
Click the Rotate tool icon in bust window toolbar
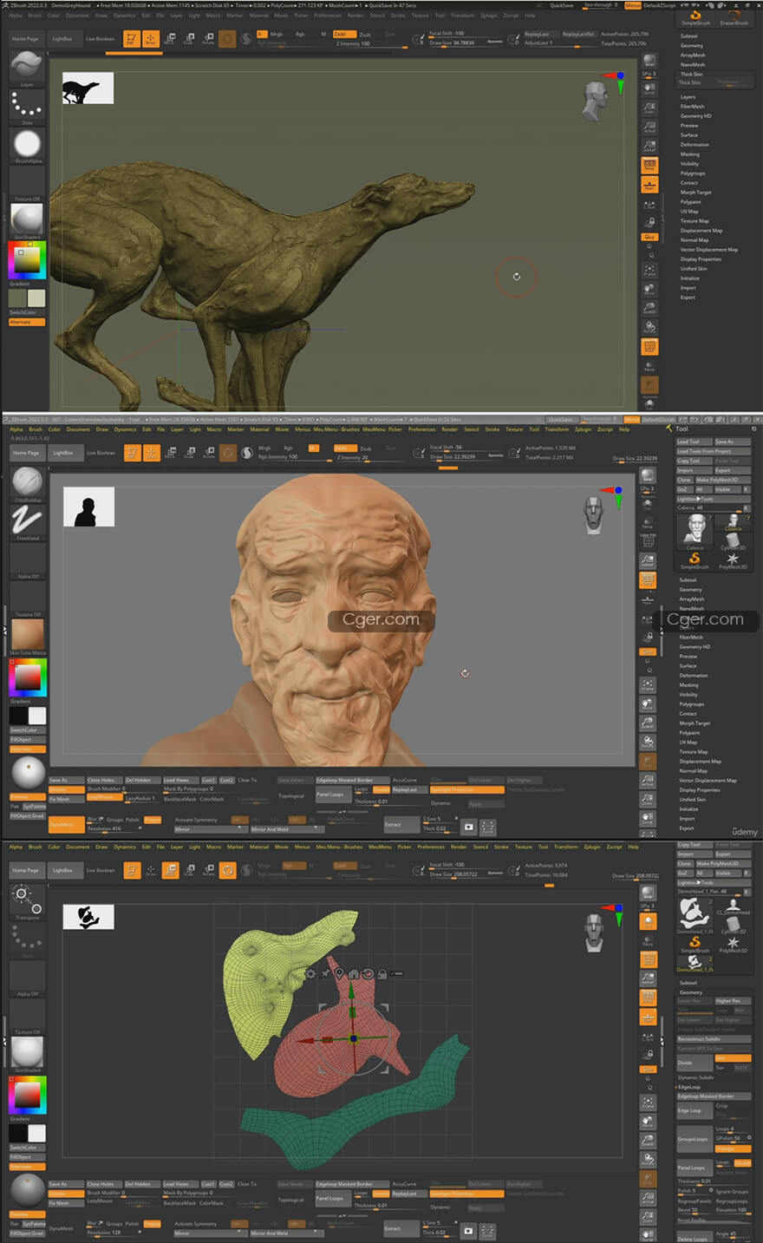208,452
